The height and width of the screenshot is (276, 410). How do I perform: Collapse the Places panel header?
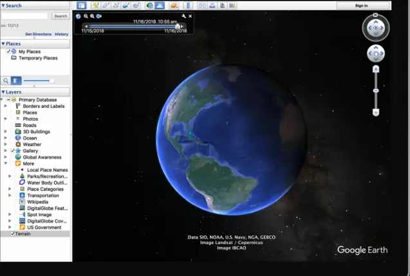tap(3, 44)
